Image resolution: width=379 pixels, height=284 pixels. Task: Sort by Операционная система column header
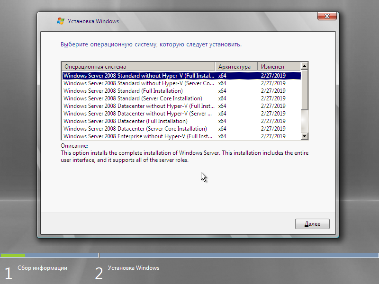click(x=138, y=66)
